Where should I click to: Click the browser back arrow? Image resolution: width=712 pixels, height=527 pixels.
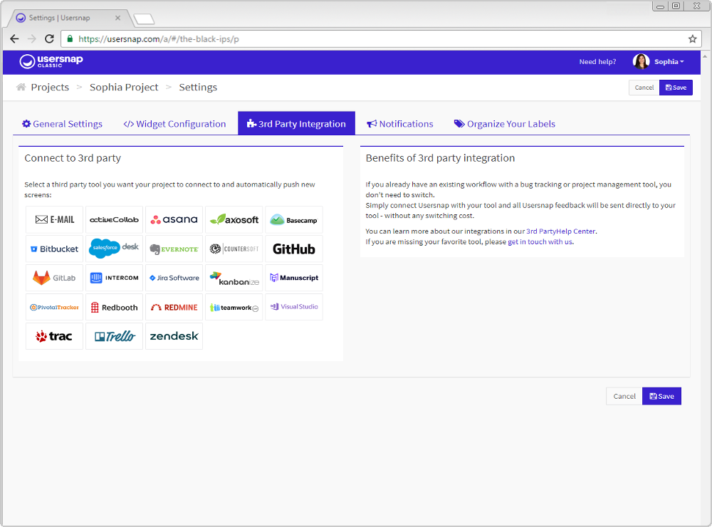[x=14, y=39]
